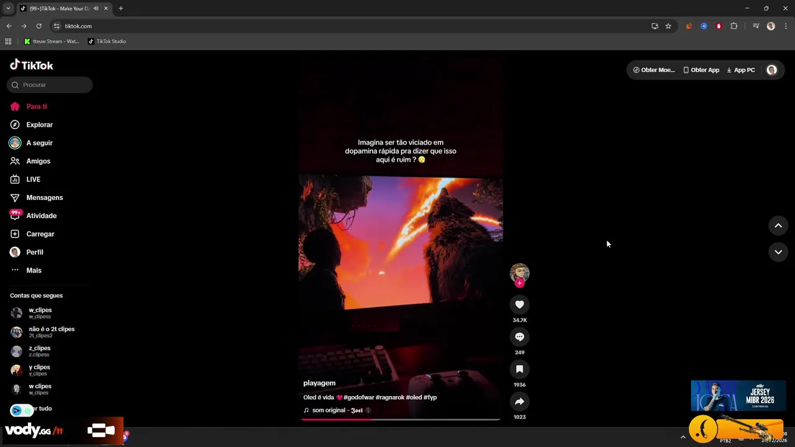Click the #oled hashtag
The image size is (795, 447).
(414, 397)
